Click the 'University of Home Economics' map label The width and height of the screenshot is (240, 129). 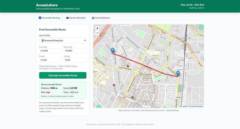155,57
